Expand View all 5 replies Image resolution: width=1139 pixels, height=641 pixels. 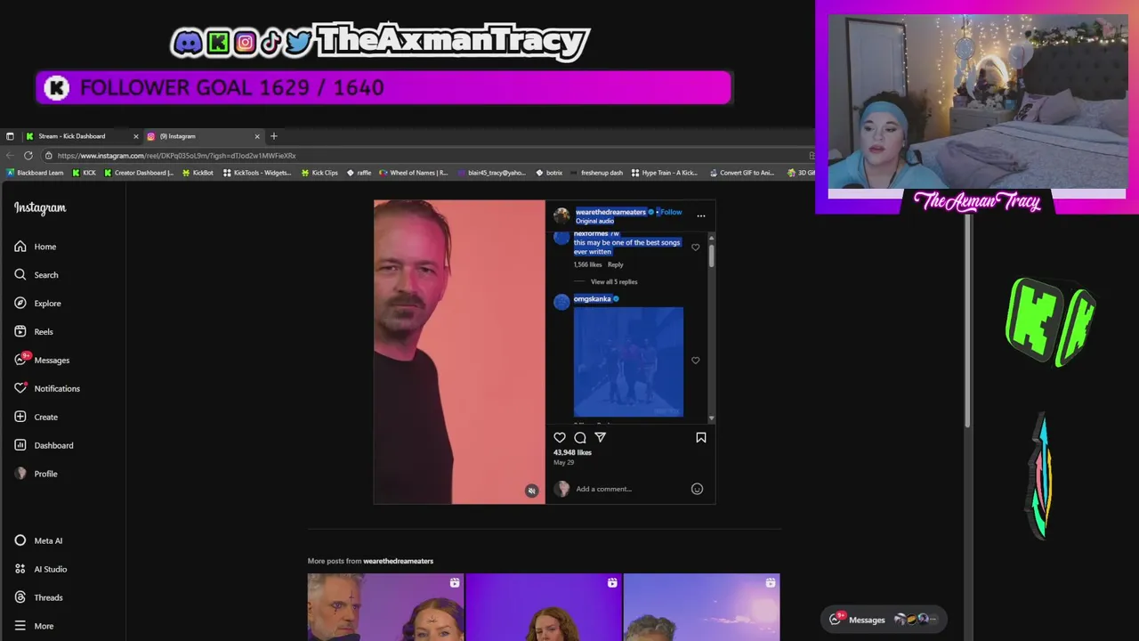click(614, 281)
